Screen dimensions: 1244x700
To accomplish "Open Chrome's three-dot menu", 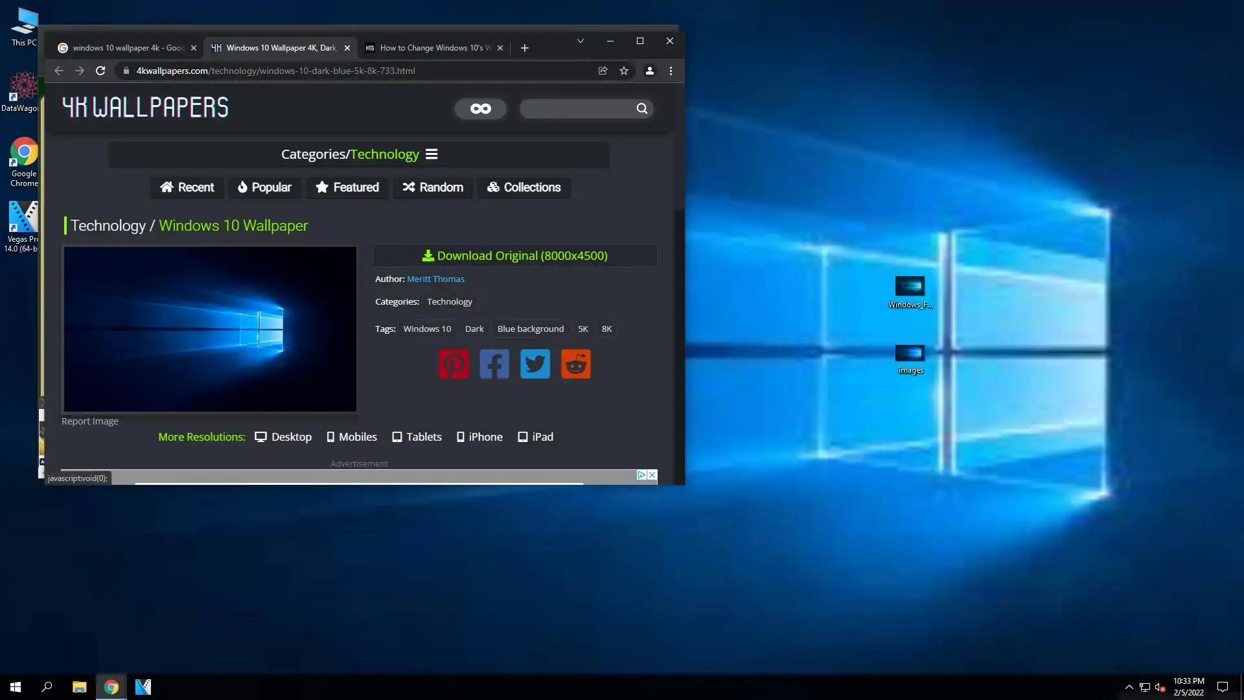I will coord(671,71).
